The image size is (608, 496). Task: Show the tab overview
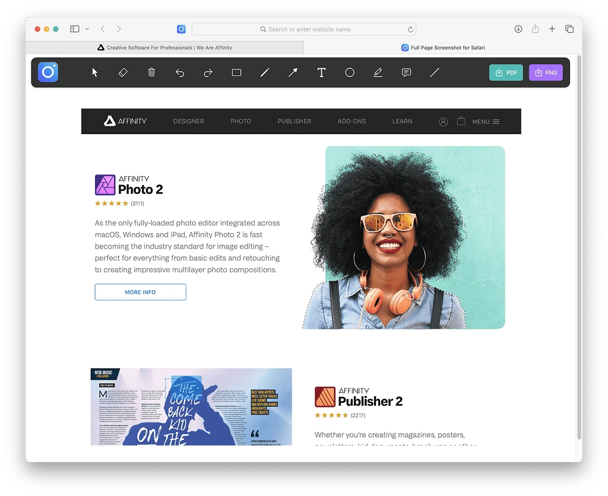coord(569,29)
